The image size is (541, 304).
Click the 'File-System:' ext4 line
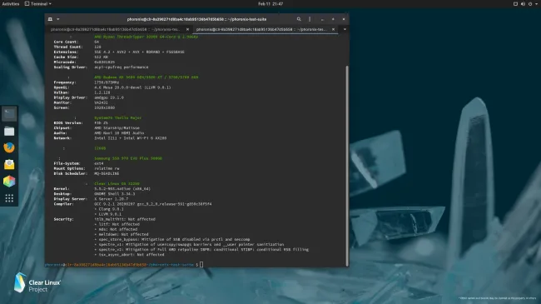coord(78,163)
